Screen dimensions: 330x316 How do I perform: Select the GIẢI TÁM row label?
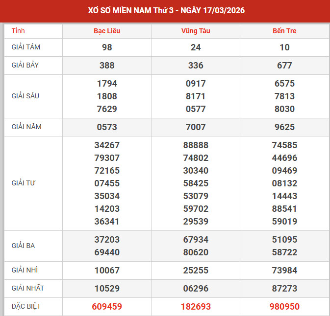pyautogui.click(x=26, y=47)
